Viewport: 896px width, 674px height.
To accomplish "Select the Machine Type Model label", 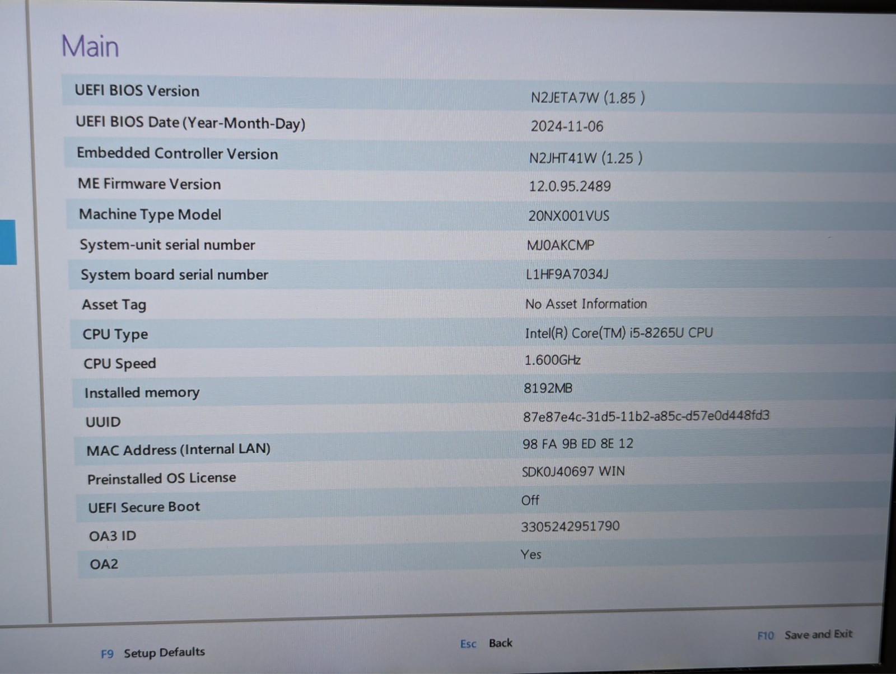I will click(x=150, y=214).
